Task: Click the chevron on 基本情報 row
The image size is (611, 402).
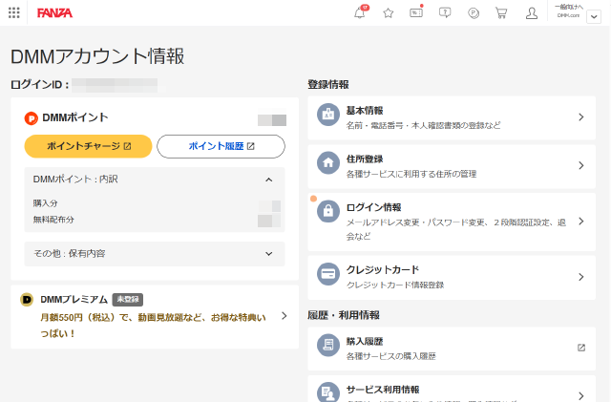Action: click(581, 117)
